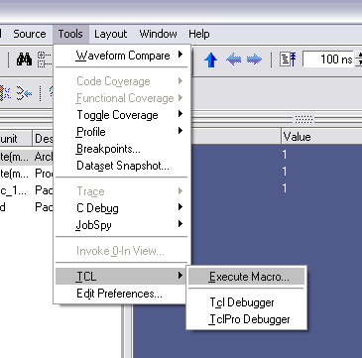
Task: Click the run length icon beside 100 ns
Action: 288,60
